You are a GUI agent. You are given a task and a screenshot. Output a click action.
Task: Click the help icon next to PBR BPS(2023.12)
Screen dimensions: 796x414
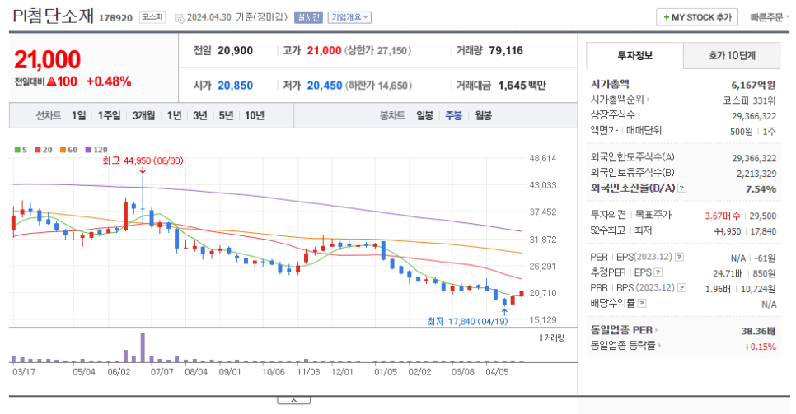(681, 288)
